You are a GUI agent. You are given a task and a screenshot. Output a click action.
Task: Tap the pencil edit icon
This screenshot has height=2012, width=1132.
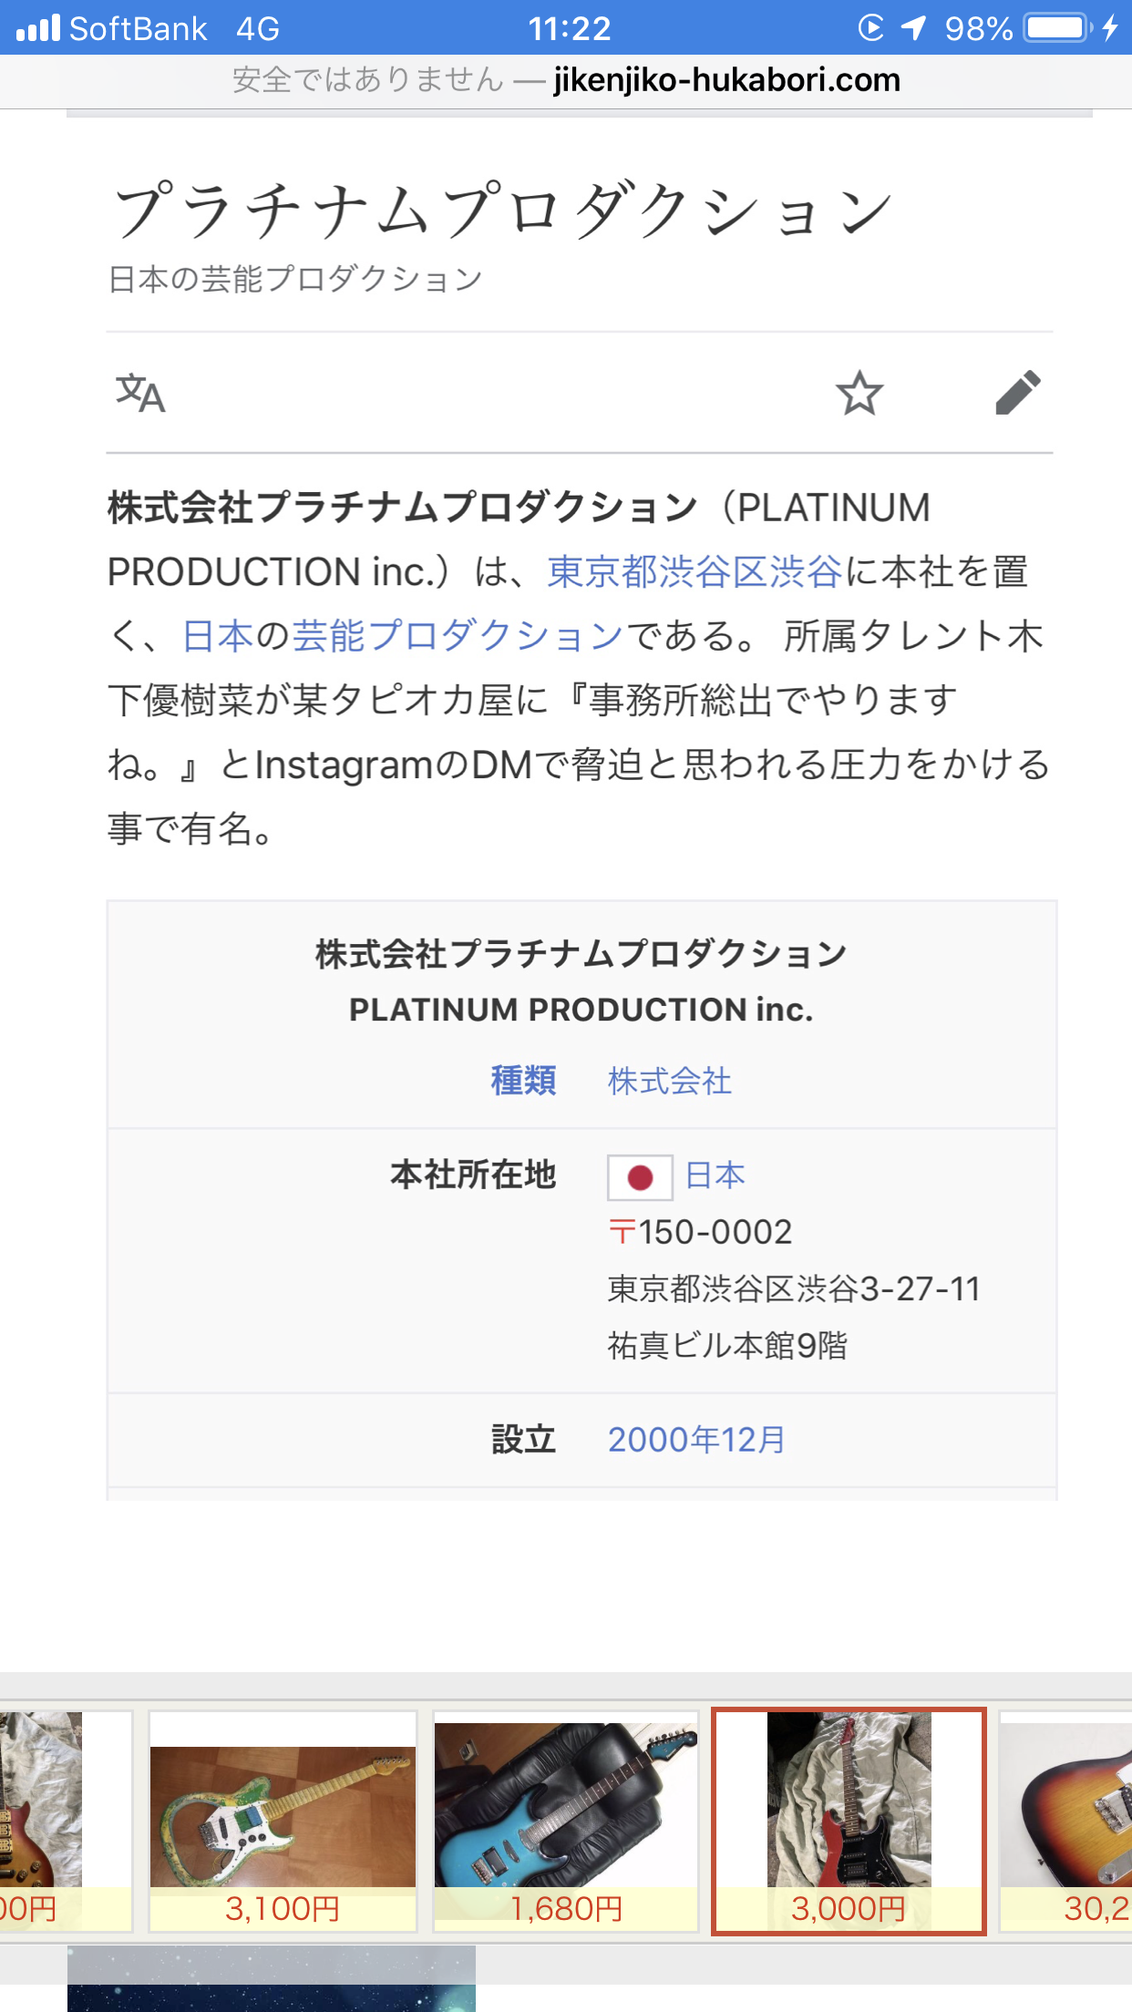coord(1018,393)
